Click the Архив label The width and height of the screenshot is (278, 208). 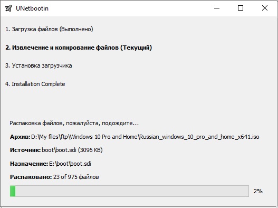[x=20, y=137]
